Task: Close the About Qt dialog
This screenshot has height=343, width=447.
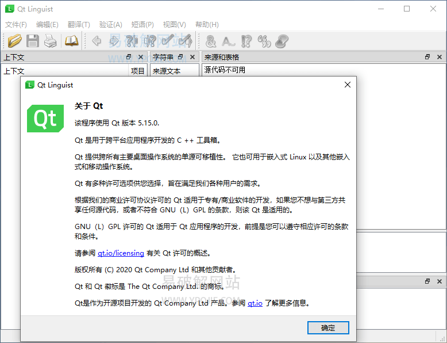Action: pyautogui.click(x=347, y=85)
